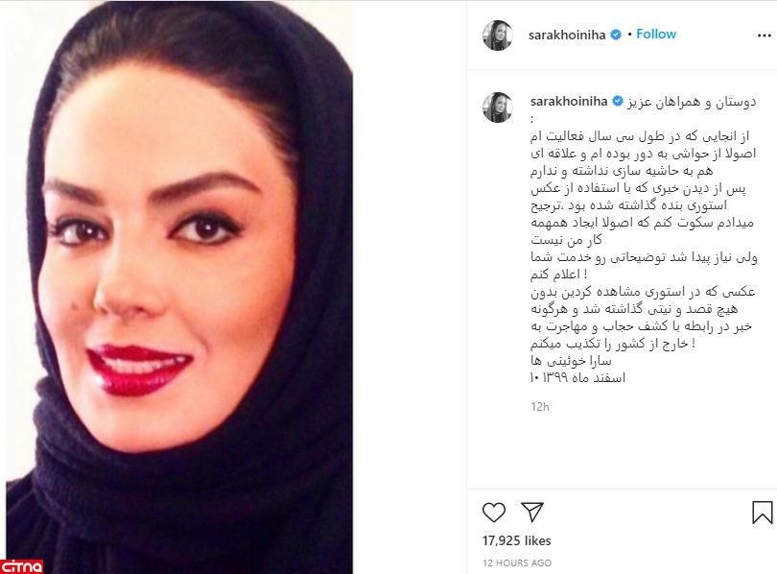
Task: Open profile avatar next to the caption
Action: coord(497,108)
